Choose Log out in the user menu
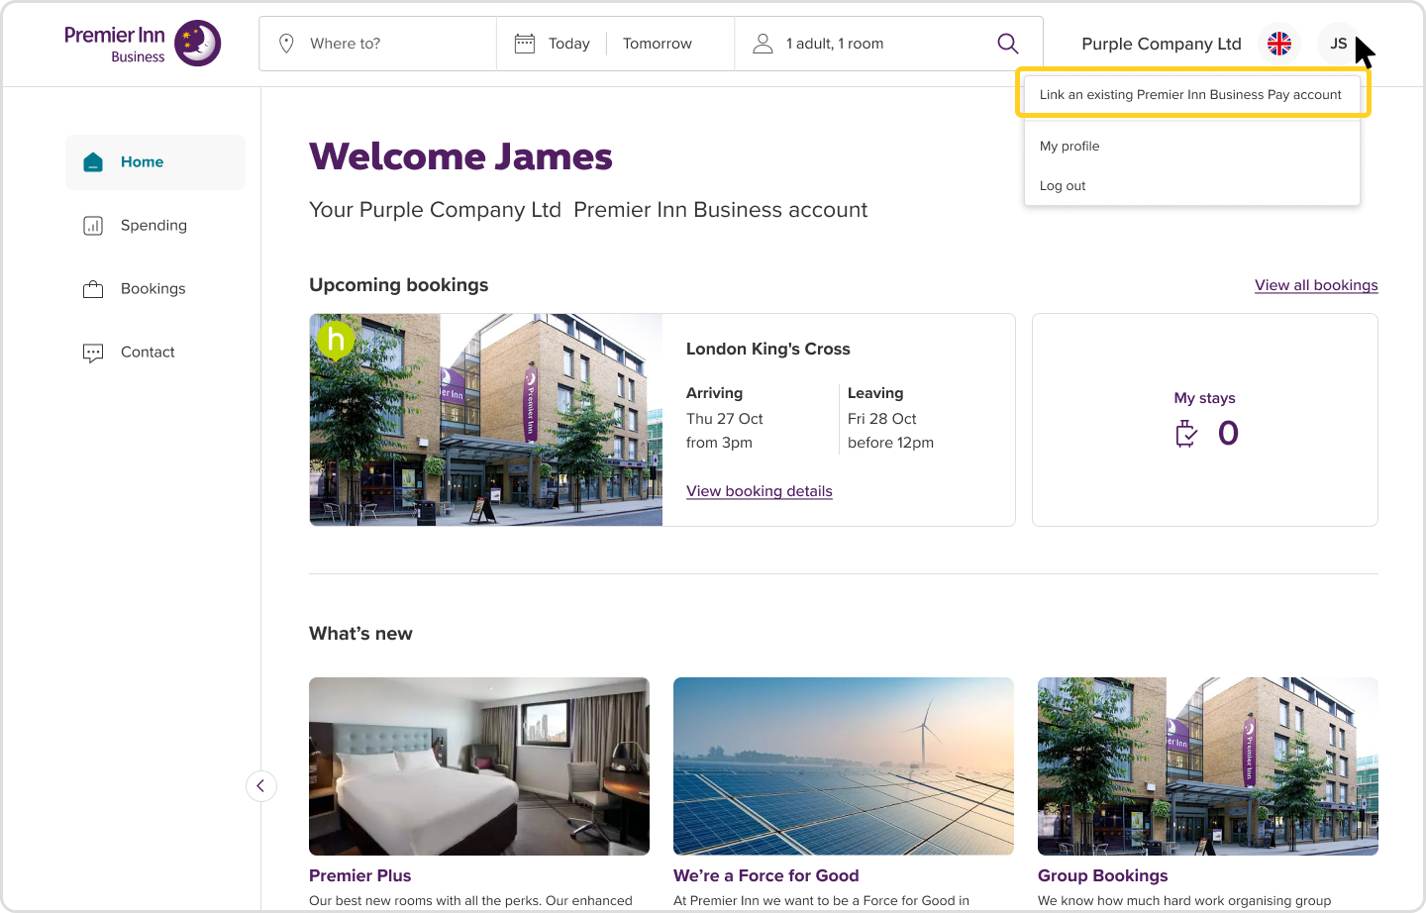This screenshot has width=1426, height=913. [x=1063, y=186]
